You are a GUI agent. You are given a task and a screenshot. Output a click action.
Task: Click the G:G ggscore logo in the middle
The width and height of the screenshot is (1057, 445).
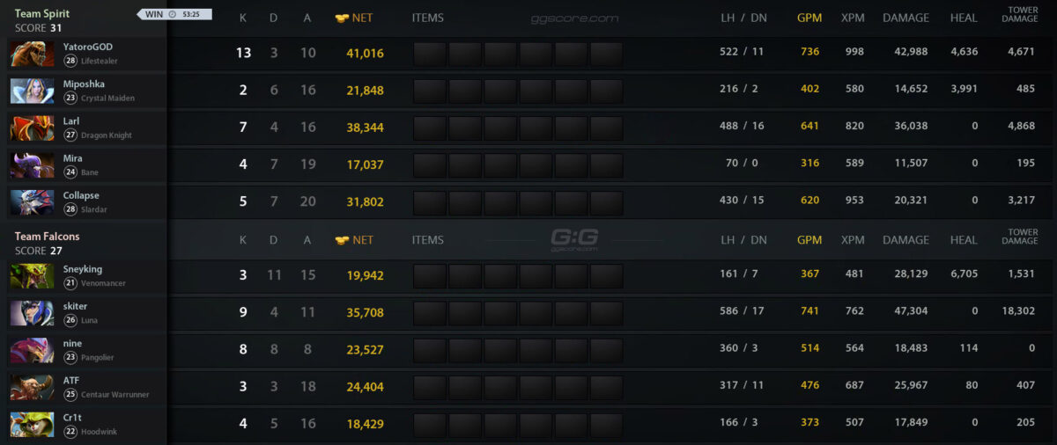[x=574, y=237]
